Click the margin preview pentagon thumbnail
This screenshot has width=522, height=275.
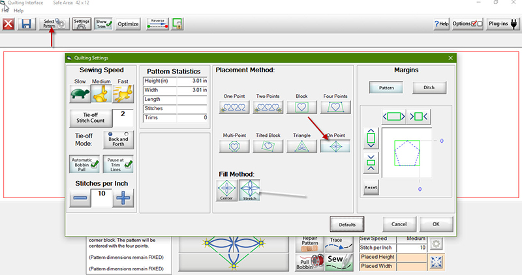pyautogui.click(x=407, y=153)
